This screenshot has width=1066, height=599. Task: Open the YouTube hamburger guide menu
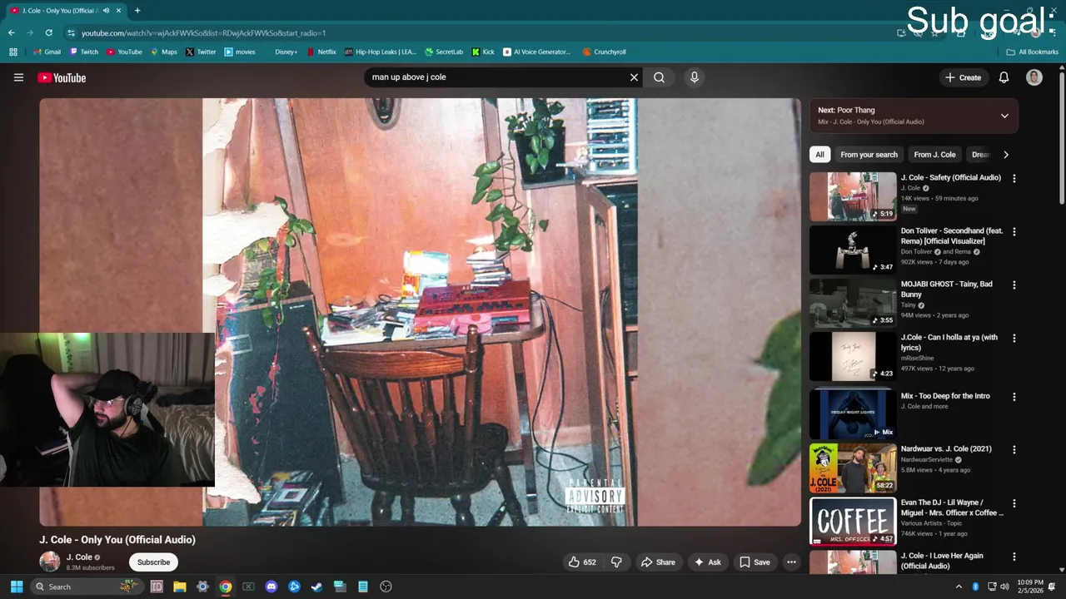(x=18, y=77)
